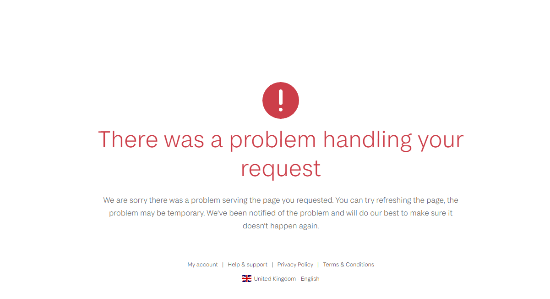This screenshot has width=550, height=299.
Task: Click the heading line "There was a problem handling your"
Action: (x=281, y=139)
